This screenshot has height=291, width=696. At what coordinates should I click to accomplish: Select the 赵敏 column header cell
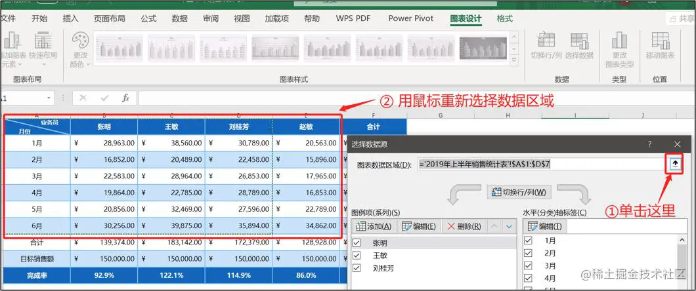tap(306, 126)
